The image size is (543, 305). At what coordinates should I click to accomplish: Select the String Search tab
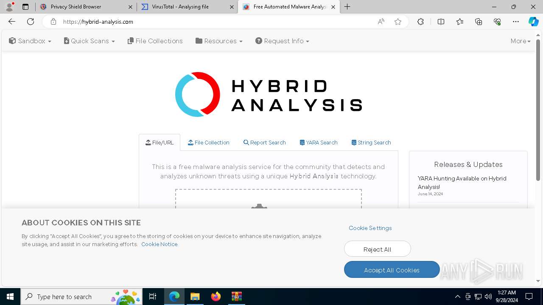coord(371,143)
